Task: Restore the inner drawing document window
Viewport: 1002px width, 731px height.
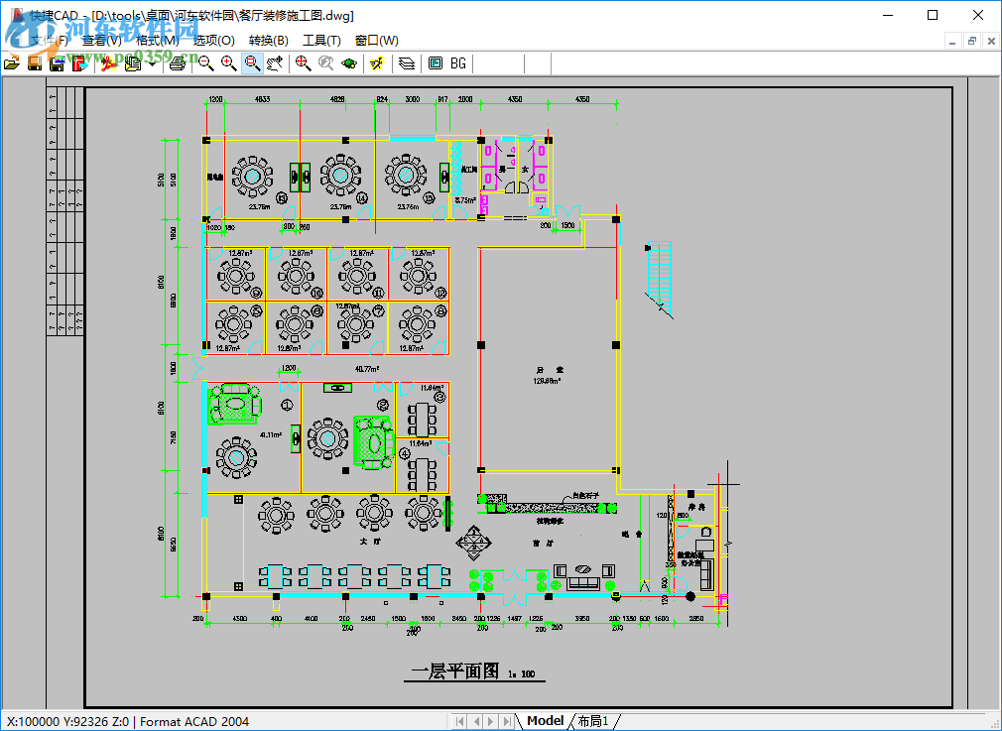Action: (971, 41)
